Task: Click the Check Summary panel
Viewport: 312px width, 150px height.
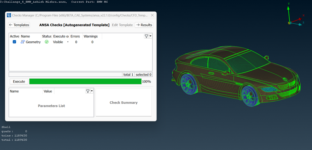Action: tap(124, 102)
